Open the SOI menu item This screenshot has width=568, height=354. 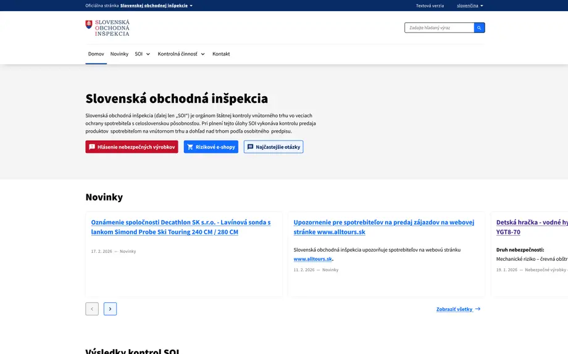139,54
